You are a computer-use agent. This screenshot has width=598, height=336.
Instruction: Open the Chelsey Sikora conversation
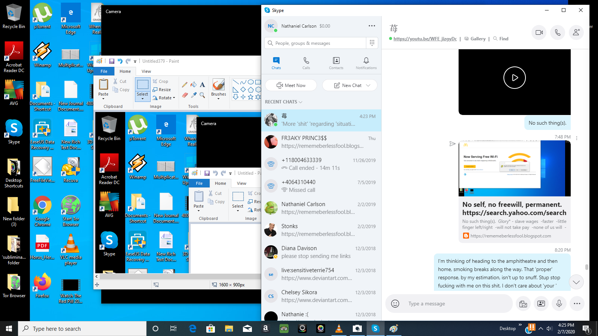(x=321, y=296)
